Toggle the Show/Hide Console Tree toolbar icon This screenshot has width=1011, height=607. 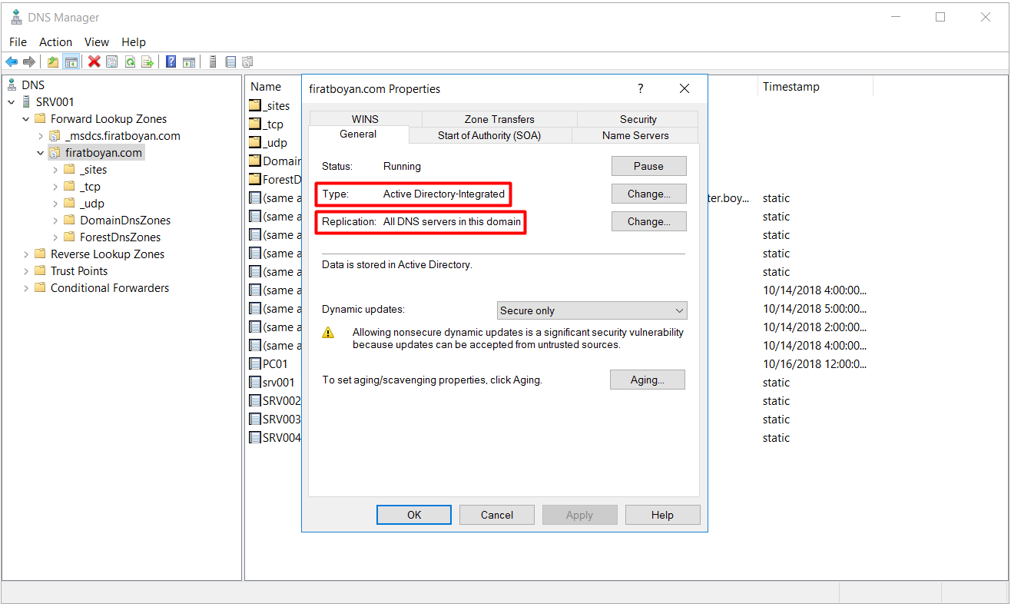tap(71, 62)
